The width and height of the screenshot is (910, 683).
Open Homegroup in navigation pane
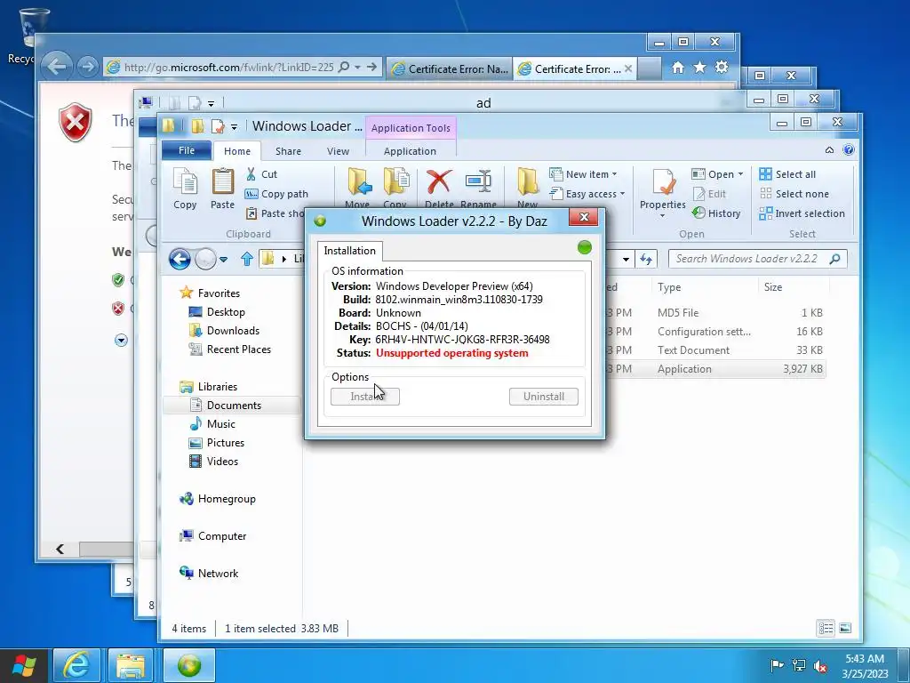[x=227, y=499]
